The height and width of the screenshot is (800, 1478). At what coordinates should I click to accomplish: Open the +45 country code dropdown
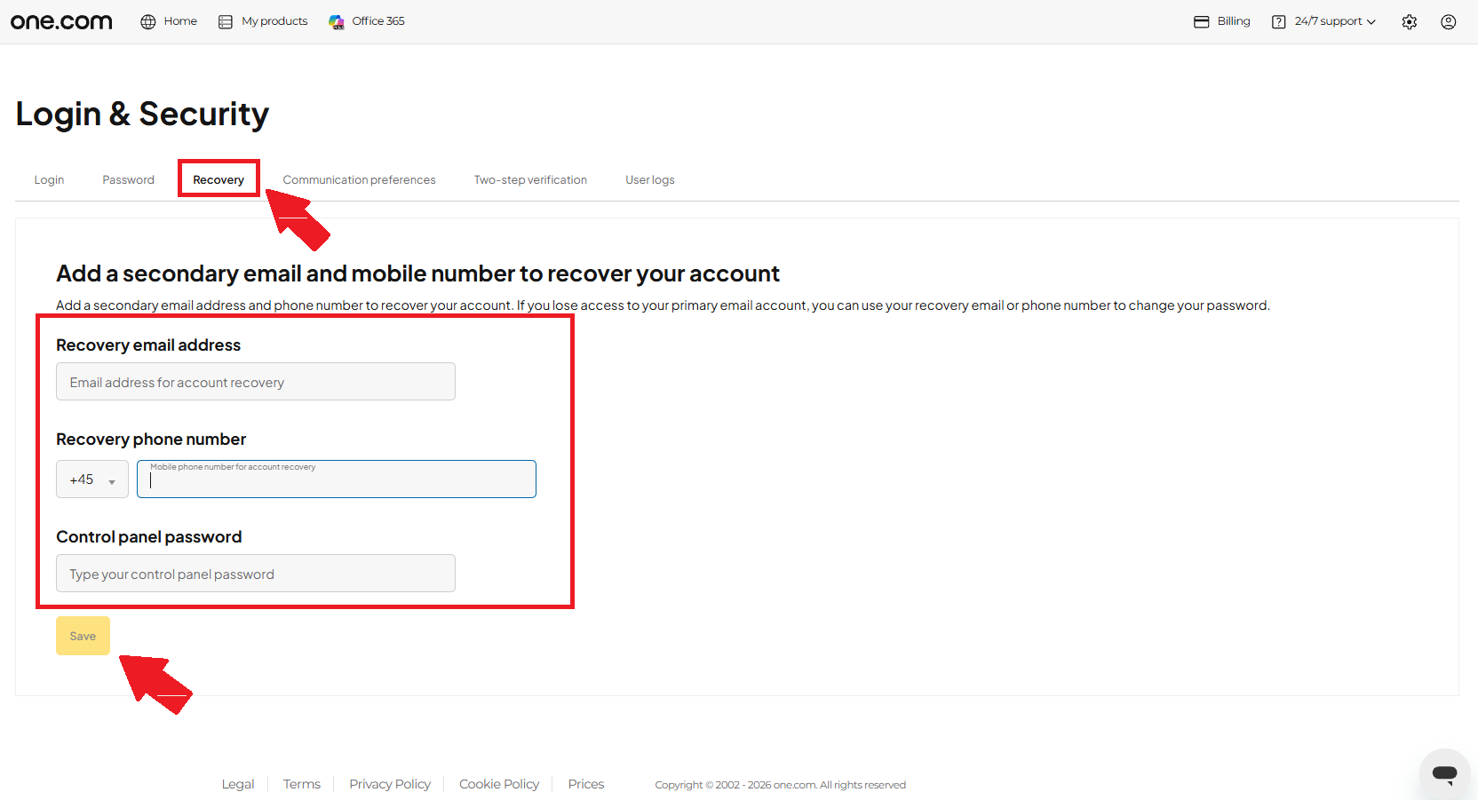92,479
